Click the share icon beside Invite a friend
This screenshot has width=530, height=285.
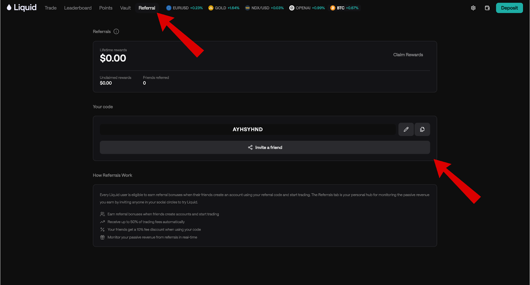coord(250,147)
